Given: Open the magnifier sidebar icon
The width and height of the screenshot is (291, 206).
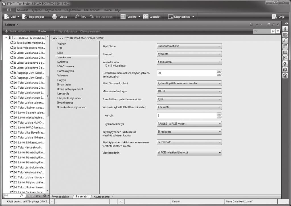Looking at the screenshot, I should (x=285, y=40).
